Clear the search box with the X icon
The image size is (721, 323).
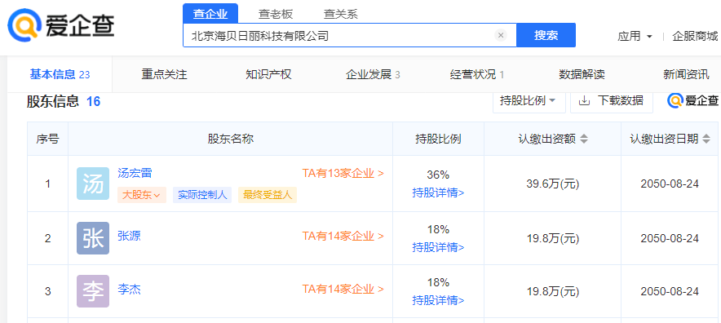pyautogui.click(x=501, y=35)
